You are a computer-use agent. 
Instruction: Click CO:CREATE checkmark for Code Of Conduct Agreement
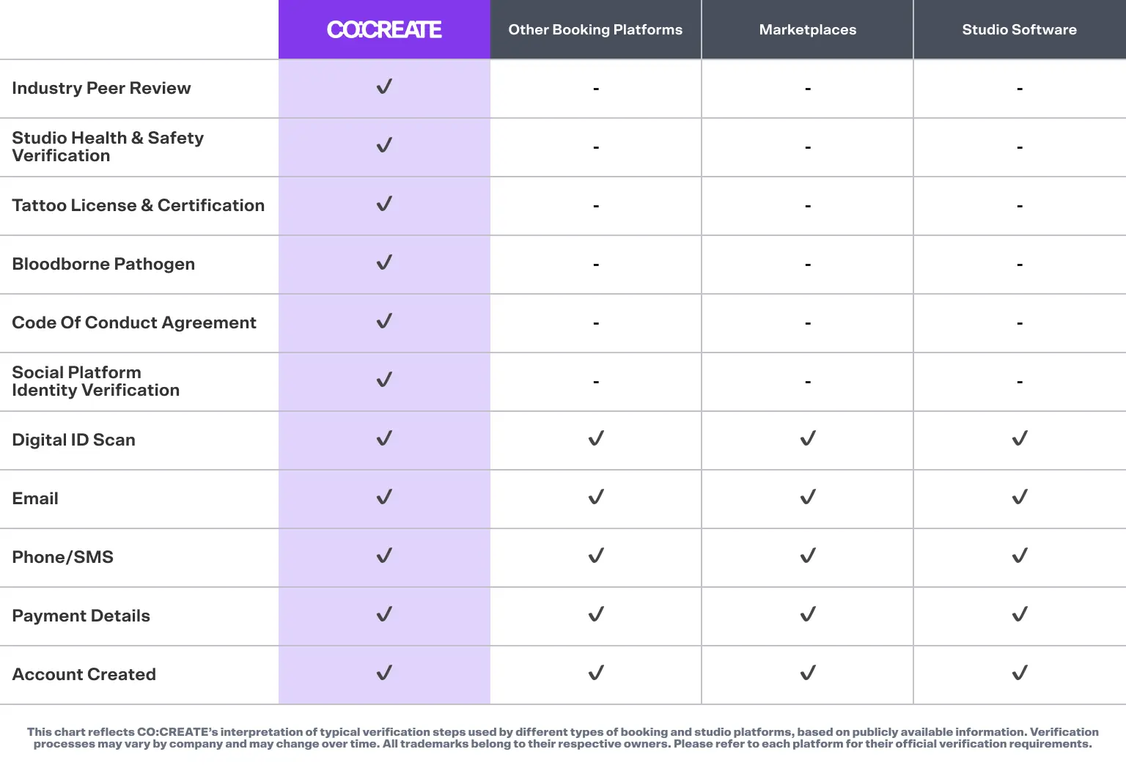(x=384, y=322)
